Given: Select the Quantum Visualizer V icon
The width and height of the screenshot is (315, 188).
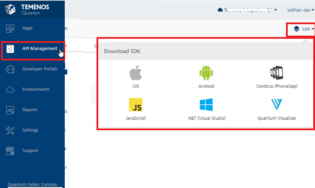Looking at the screenshot, I should click(277, 104).
